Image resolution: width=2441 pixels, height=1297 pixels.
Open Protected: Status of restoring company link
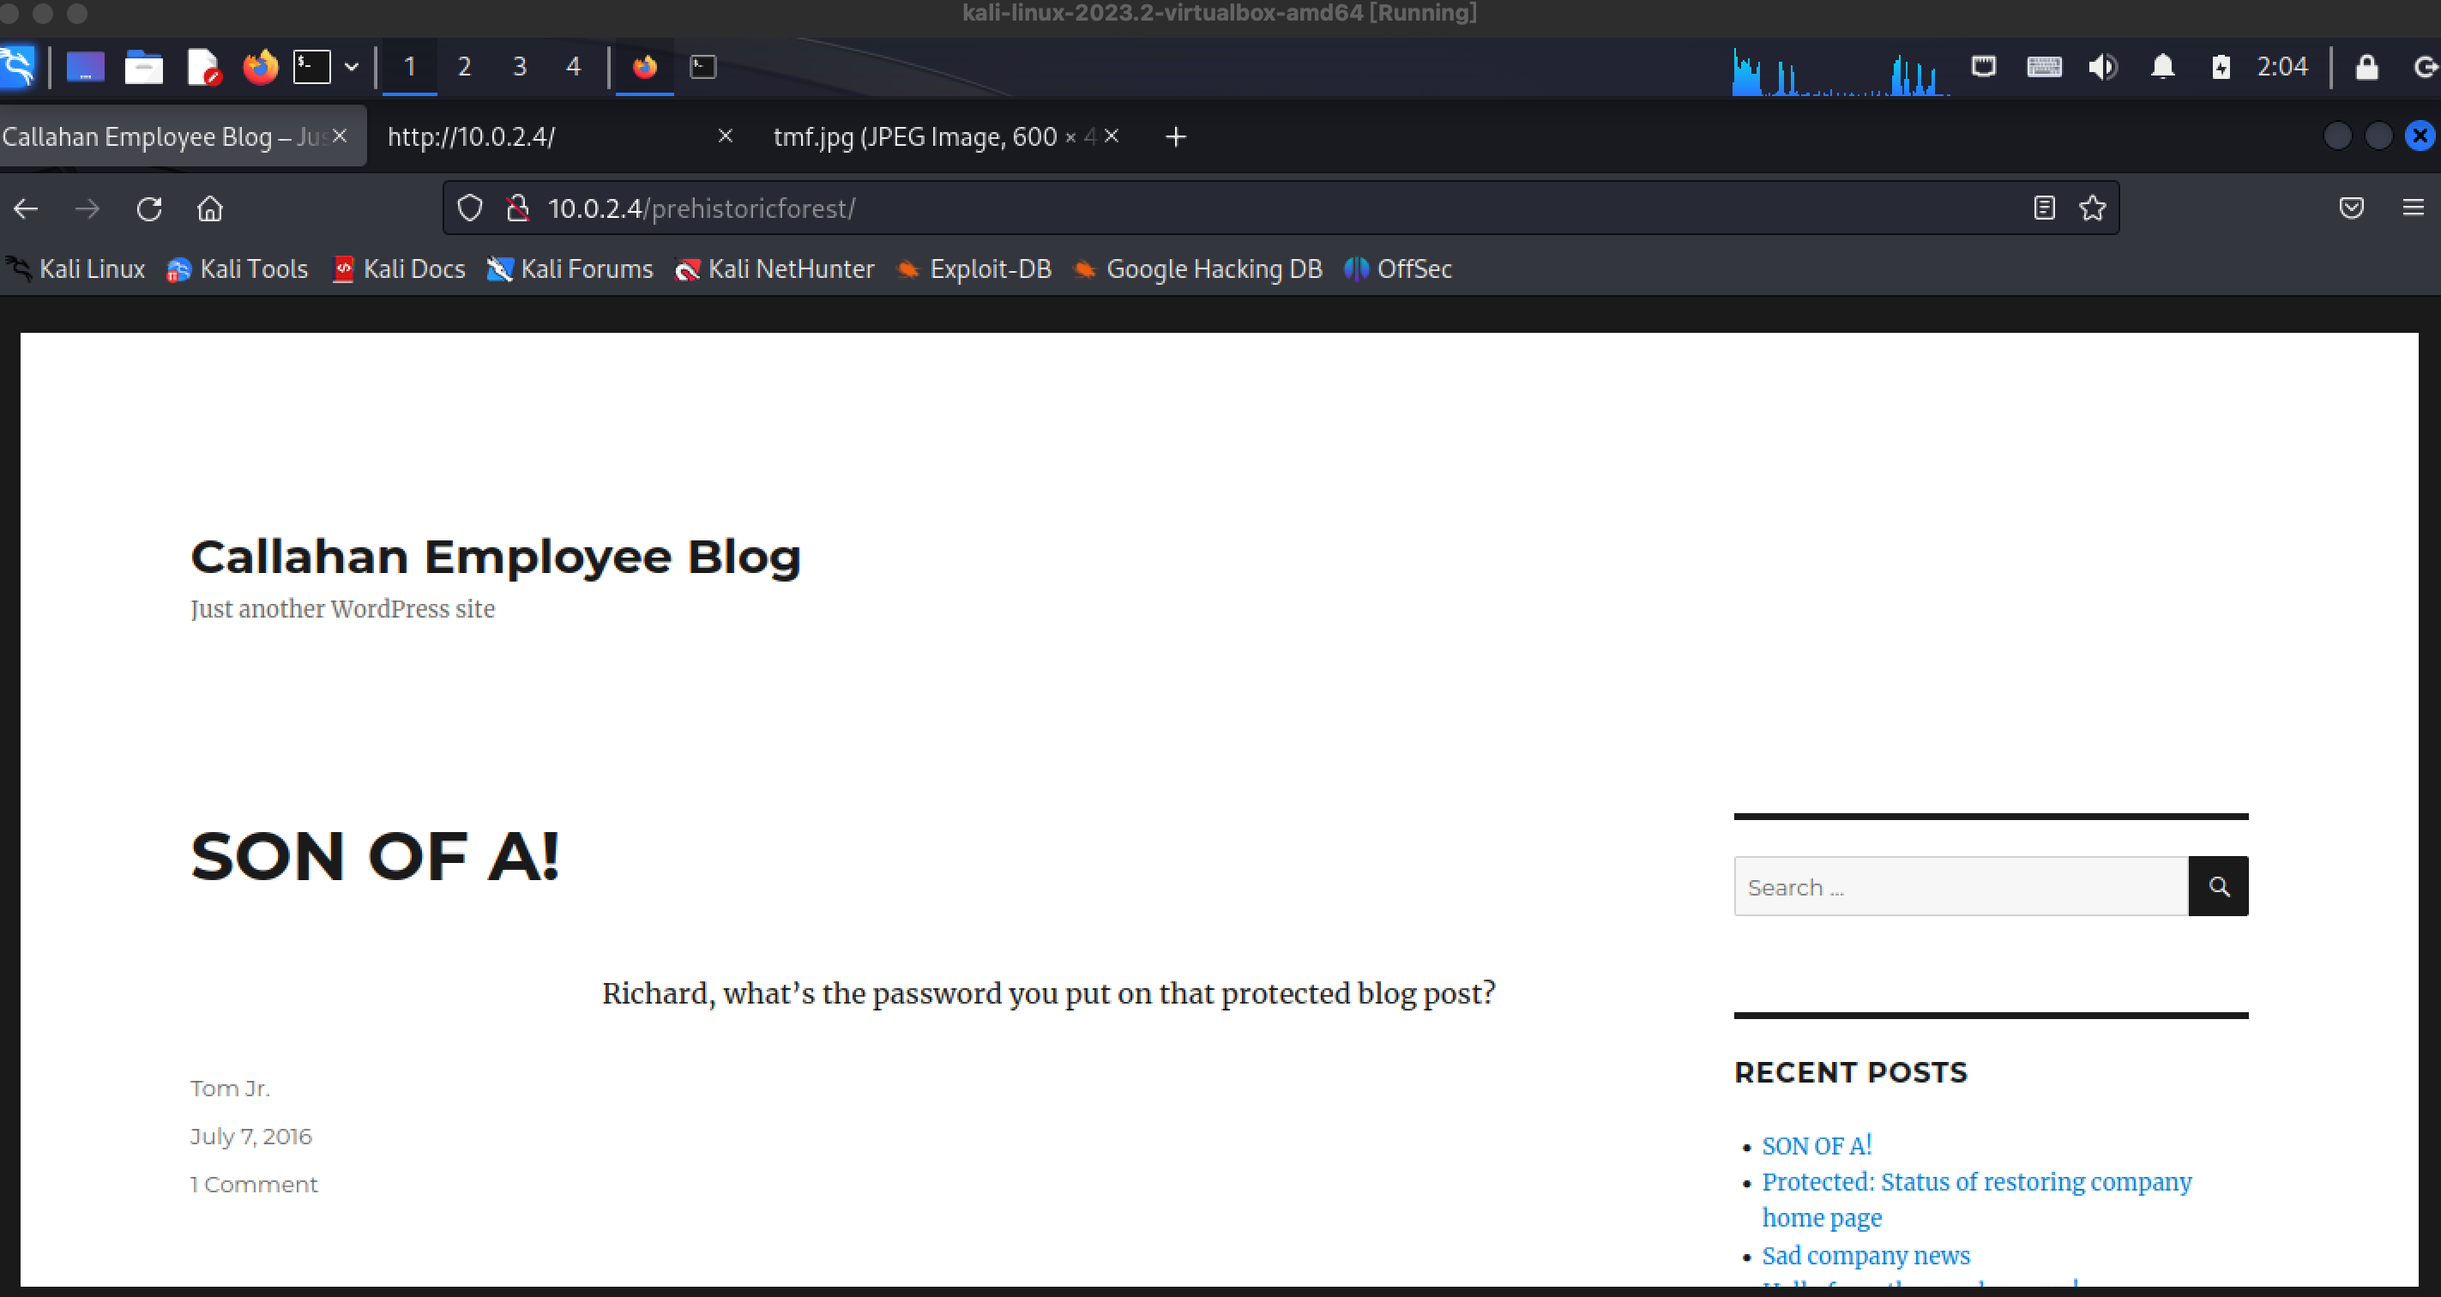point(1976,1182)
